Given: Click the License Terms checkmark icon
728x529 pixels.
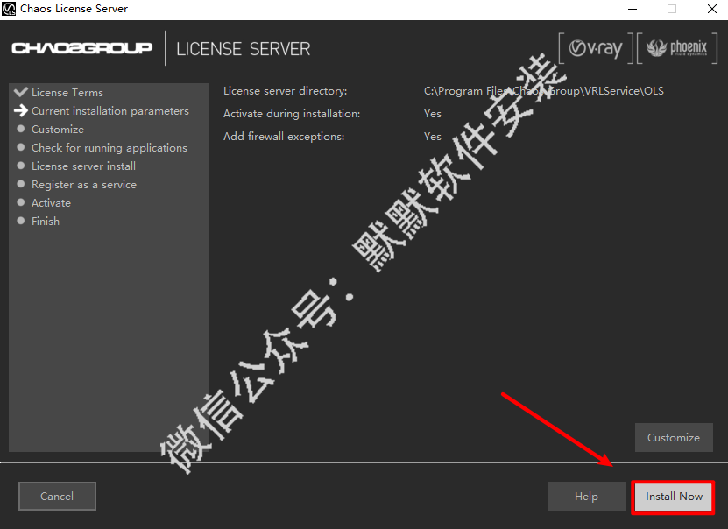Looking at the screenshot, I should (21, 92).
